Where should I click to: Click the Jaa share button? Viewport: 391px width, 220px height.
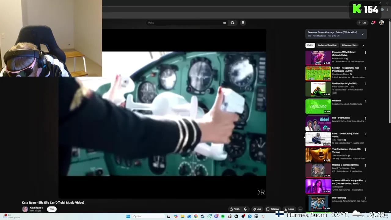tap(257, 209)
